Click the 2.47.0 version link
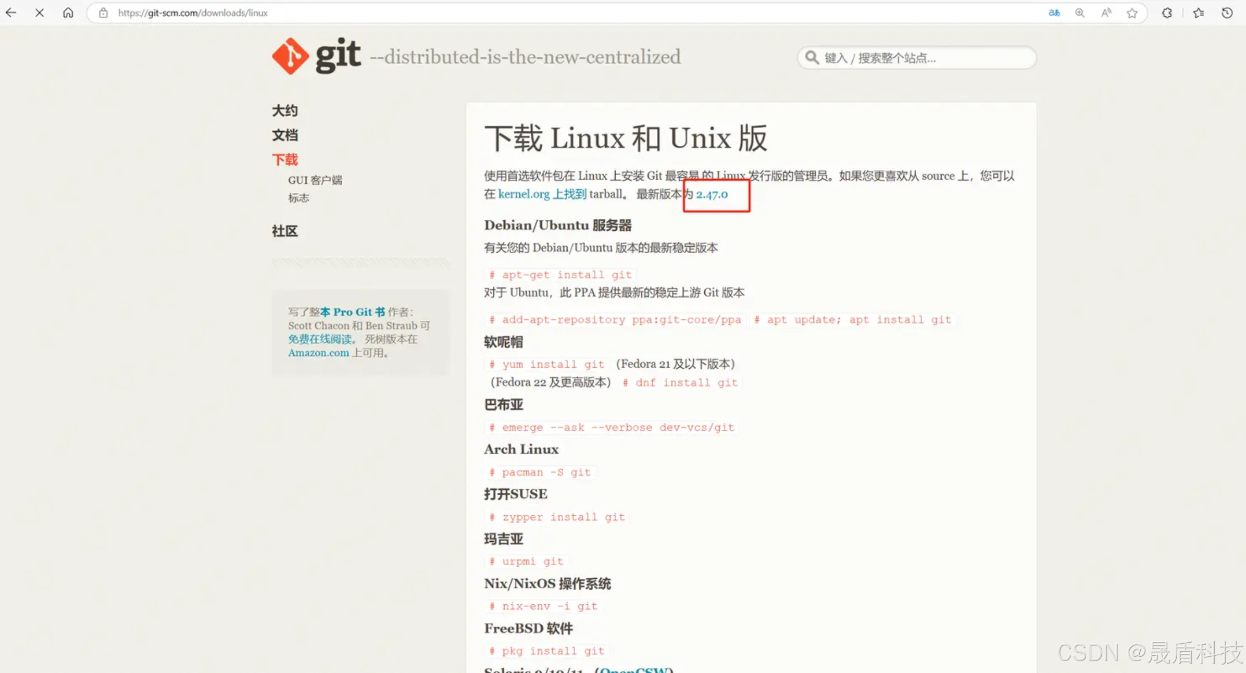 tap(712, 194)
